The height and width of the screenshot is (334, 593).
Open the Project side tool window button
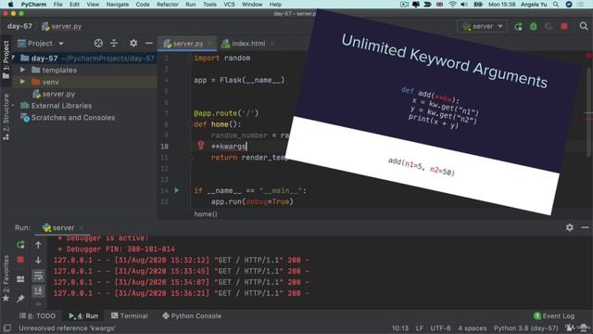point(6,59)
